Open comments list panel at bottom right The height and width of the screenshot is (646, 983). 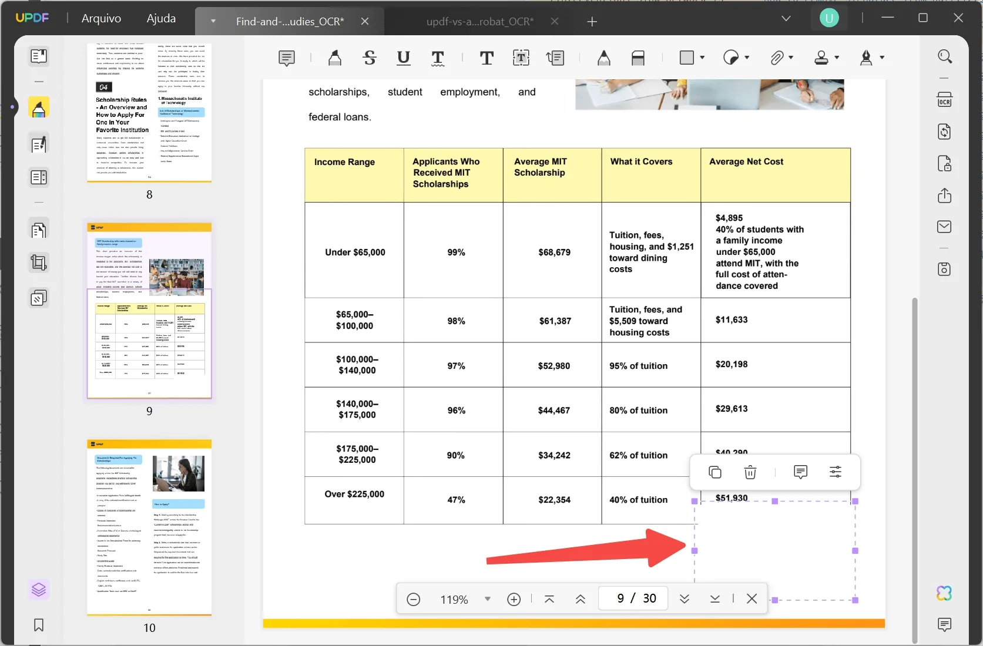(x=945, y=625)
